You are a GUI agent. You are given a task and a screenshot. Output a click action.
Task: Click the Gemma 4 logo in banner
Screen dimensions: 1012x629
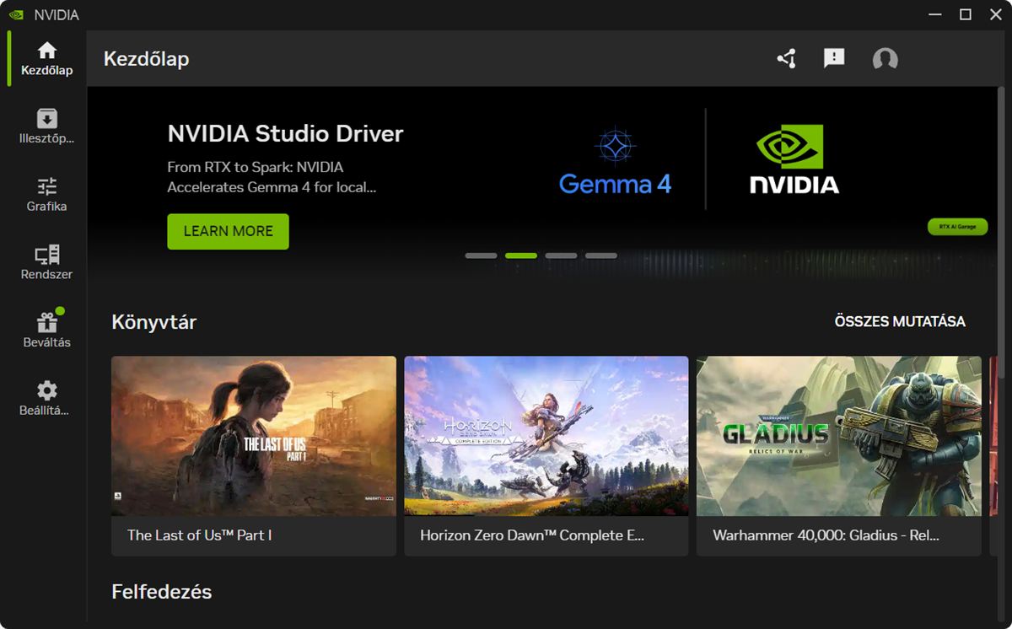615,160
